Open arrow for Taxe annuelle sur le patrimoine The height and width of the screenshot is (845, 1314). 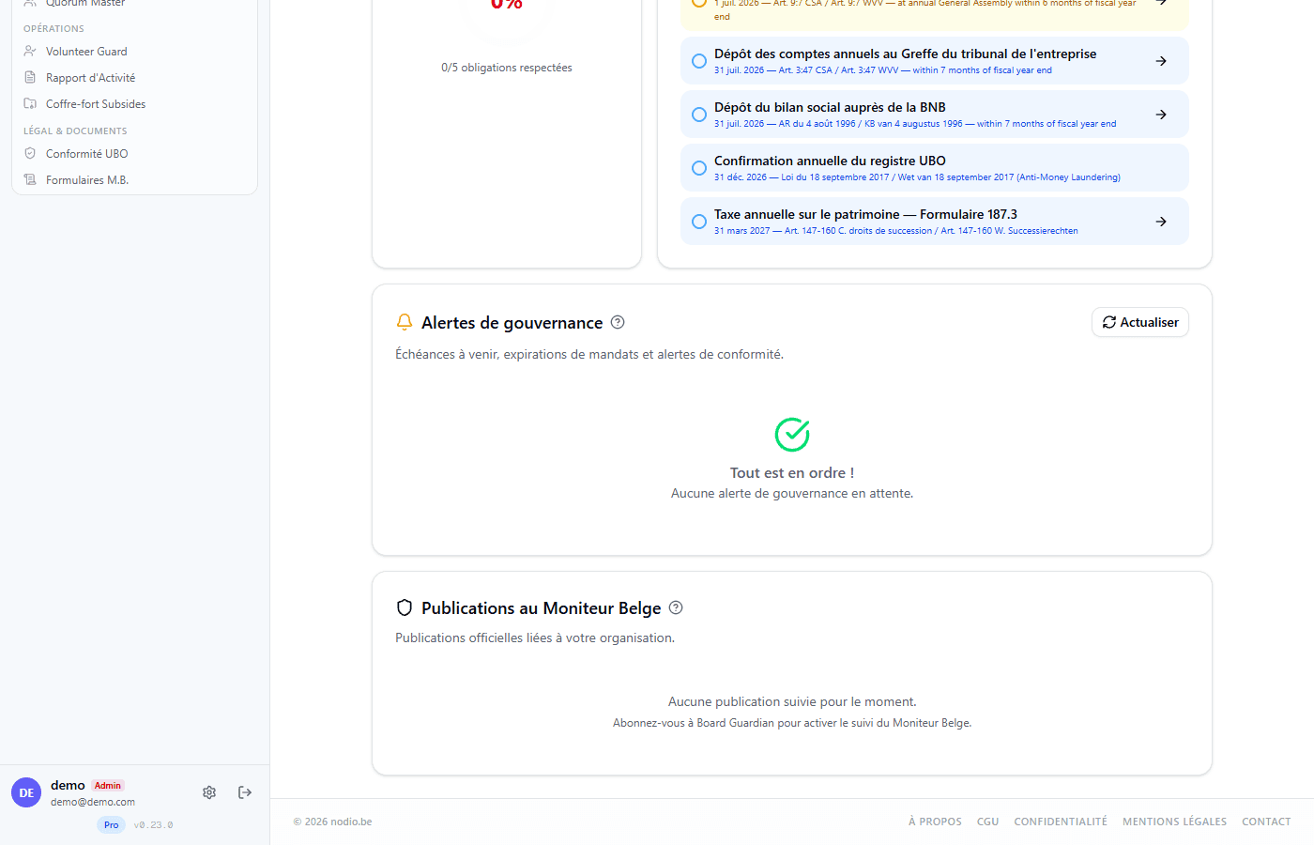click(x=1161, y=222)
